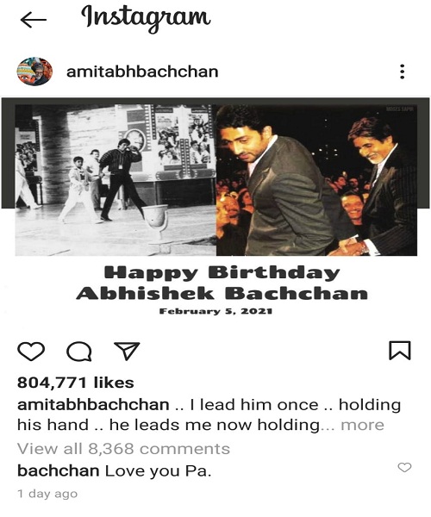The height and width of the screenshot is (517, 431).
Task: Tap the 'Love you Pa.' comment text
Action: (159, 470)
